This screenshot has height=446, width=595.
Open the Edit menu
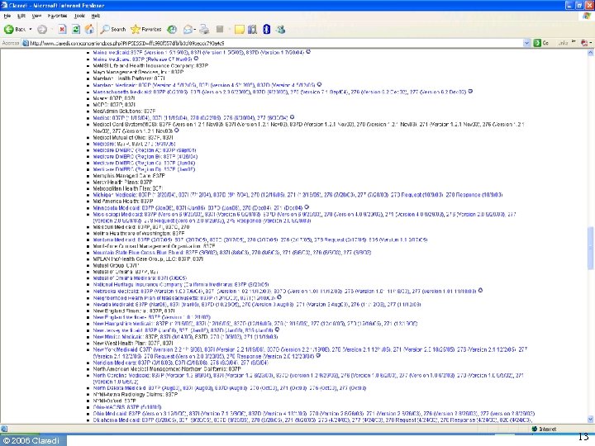tap(21, 16)
